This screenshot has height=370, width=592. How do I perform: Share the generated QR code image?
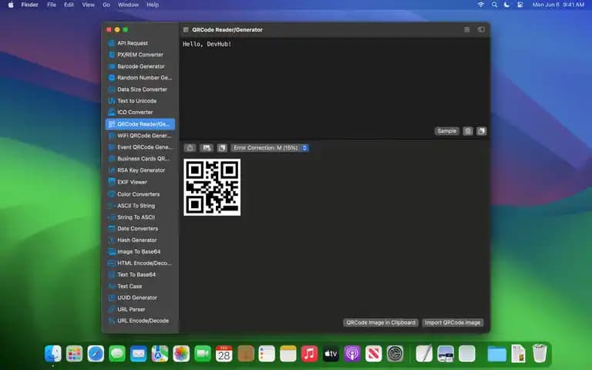[190, 148]
